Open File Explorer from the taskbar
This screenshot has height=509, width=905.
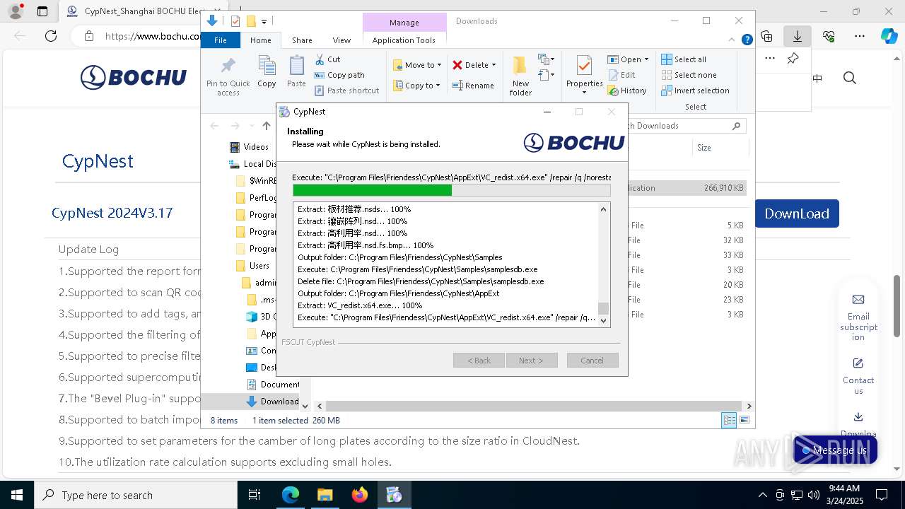point(325,495)
